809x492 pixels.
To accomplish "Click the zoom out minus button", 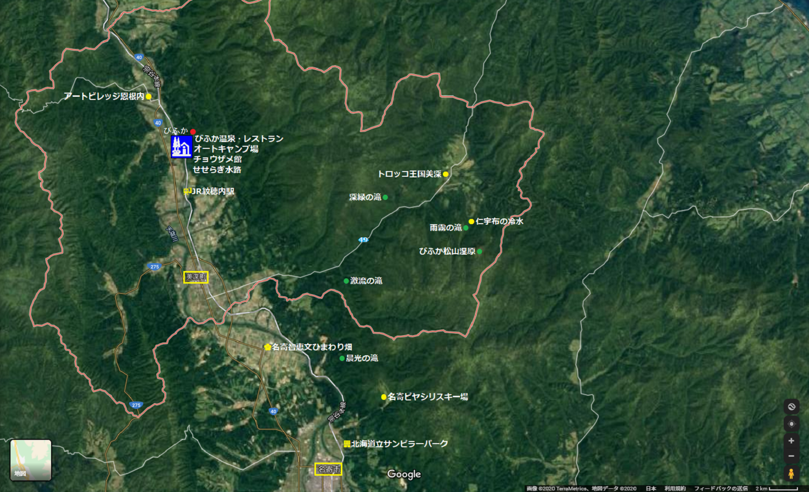I will (791, 456).
